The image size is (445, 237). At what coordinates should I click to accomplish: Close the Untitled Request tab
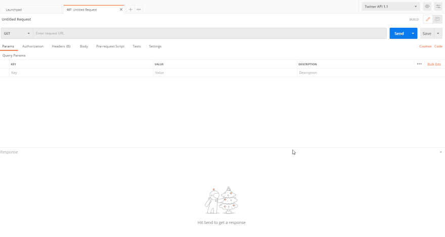(x=121, y=10)
